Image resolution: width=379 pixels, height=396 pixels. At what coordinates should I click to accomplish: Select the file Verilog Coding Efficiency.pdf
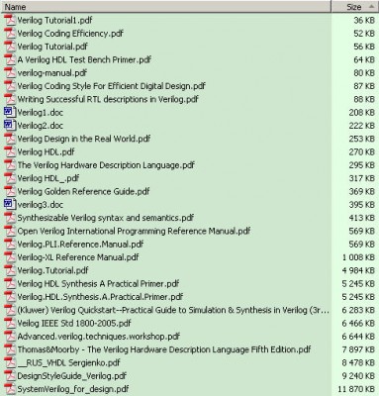pos(70,34)
